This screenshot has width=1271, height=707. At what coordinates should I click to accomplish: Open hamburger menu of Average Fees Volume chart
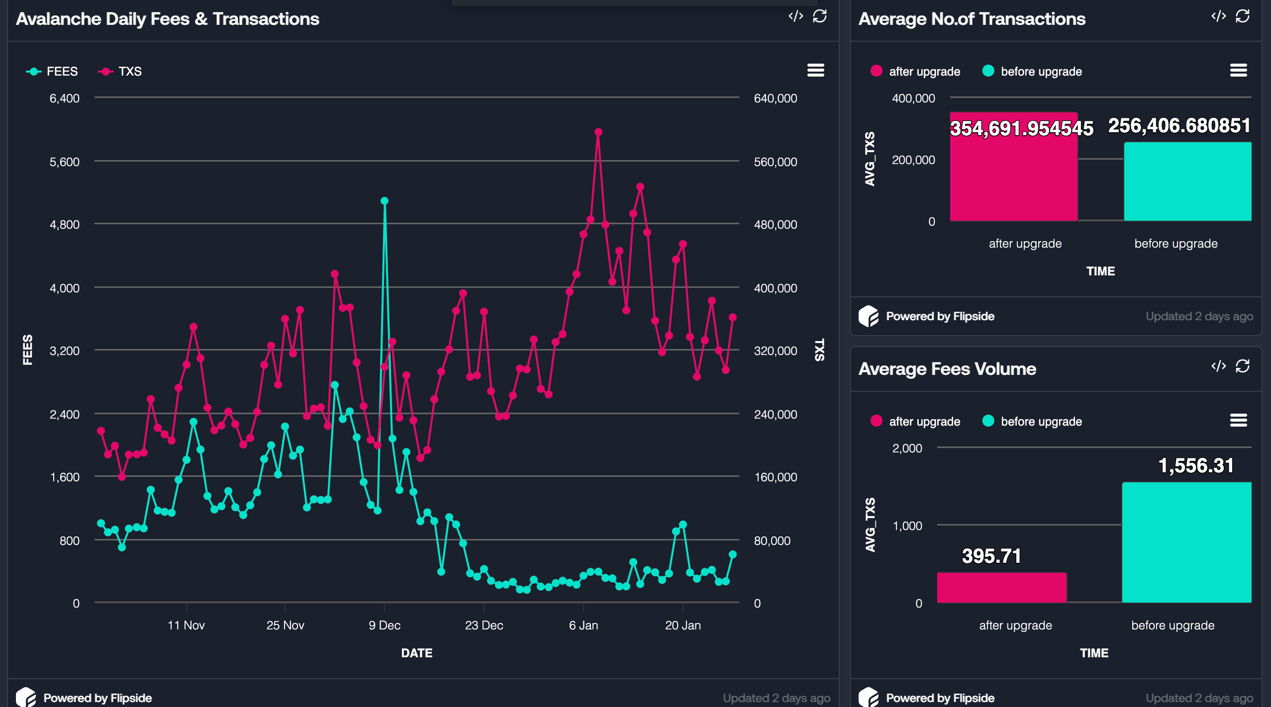click(1239, 421)
